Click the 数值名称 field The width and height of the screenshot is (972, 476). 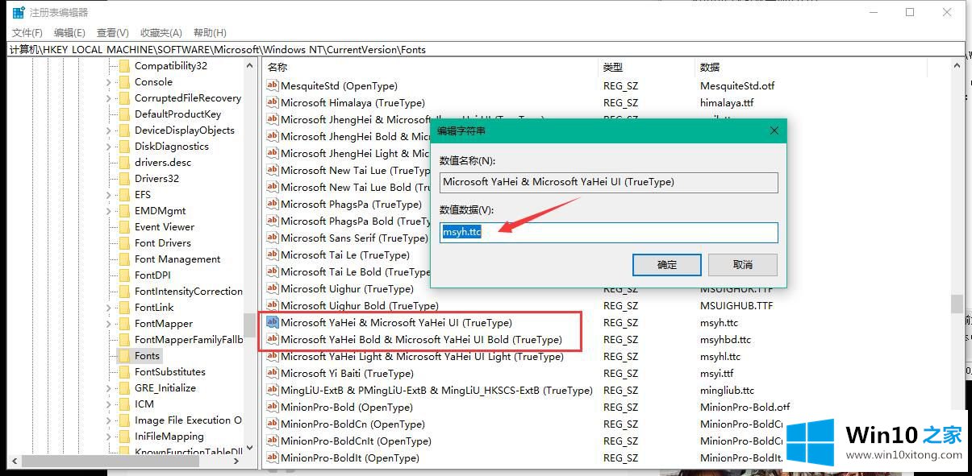click(x=609, y=182)
